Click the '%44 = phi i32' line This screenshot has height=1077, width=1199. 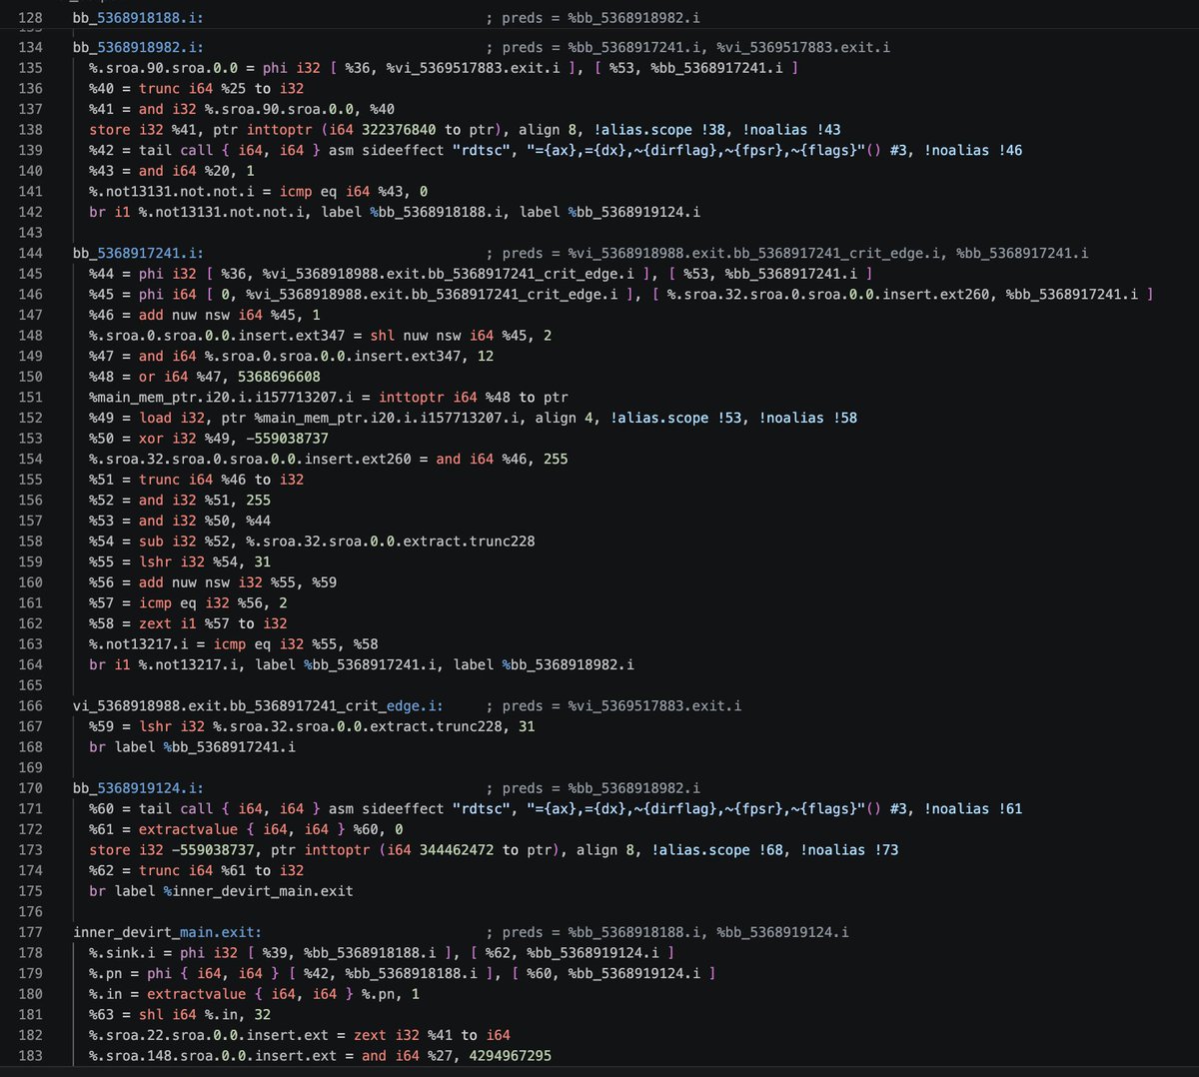481,274
